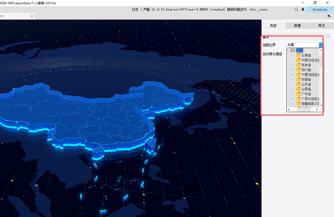Image resolution: width=334 pixels, height=217 pixels.
Task: Switch to the 数据 tab
Action: click(x=297, y=26)
